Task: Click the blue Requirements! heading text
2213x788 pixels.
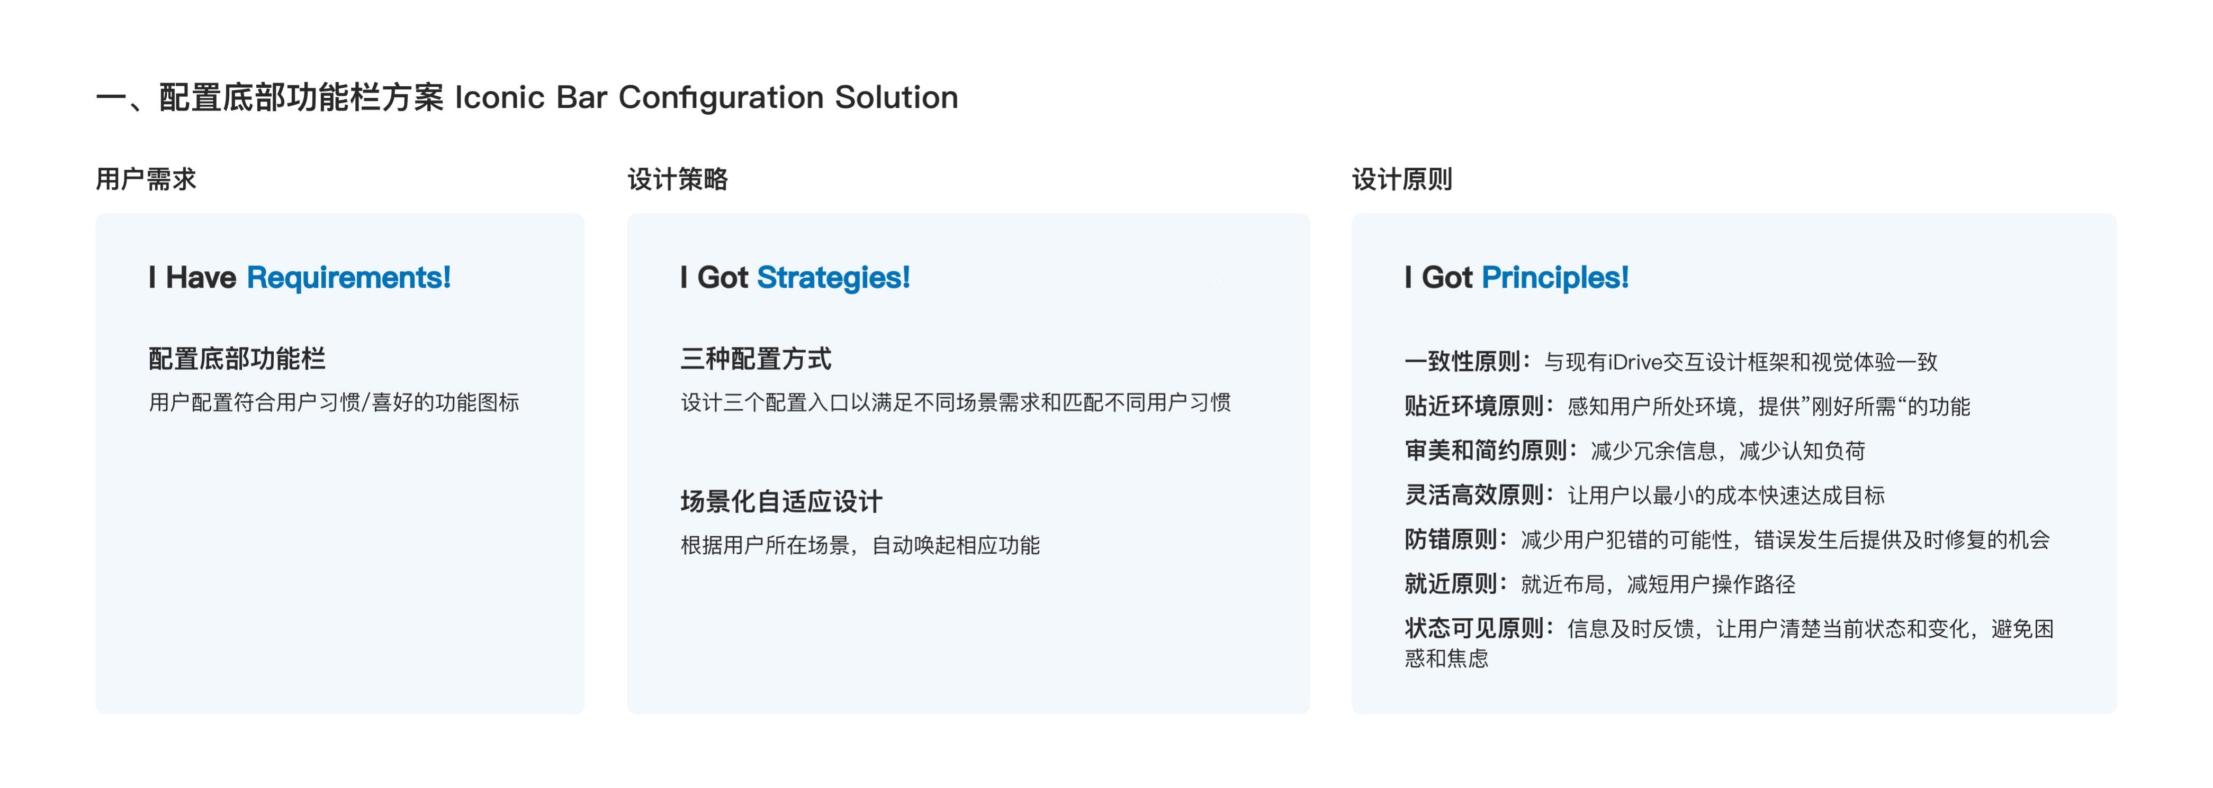Action: pyautogui.click(x=349, y=277)
